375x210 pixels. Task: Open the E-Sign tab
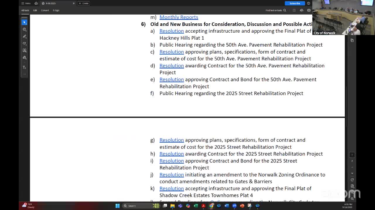56,10
